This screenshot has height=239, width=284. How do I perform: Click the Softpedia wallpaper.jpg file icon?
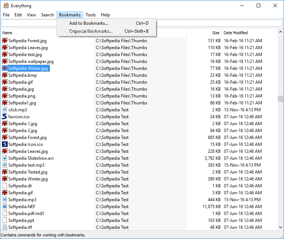(5, 61)
